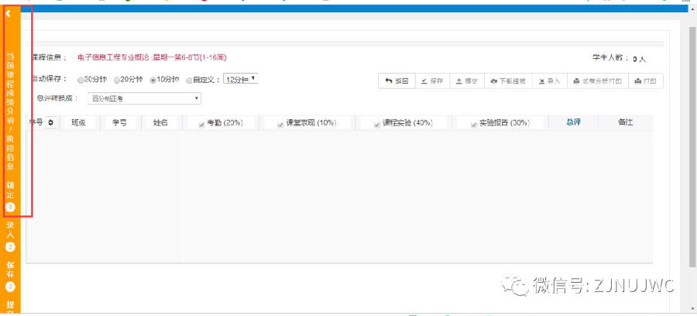Click the 返回 (return) button
The width and height of the screenshot is (697, 316).
398,81
